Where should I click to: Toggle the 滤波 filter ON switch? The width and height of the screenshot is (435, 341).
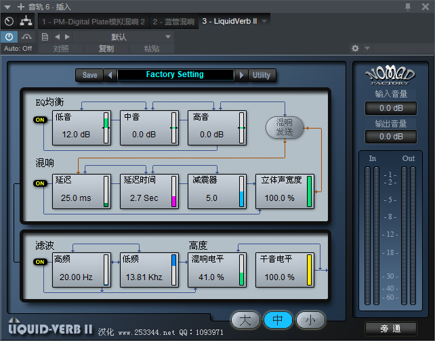coord(40,262)
